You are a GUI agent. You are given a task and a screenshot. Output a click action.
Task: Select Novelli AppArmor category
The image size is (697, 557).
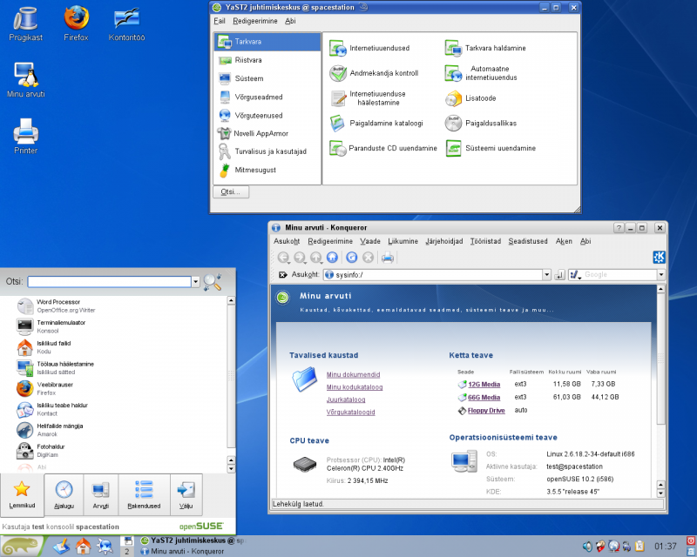pos(267,133)
